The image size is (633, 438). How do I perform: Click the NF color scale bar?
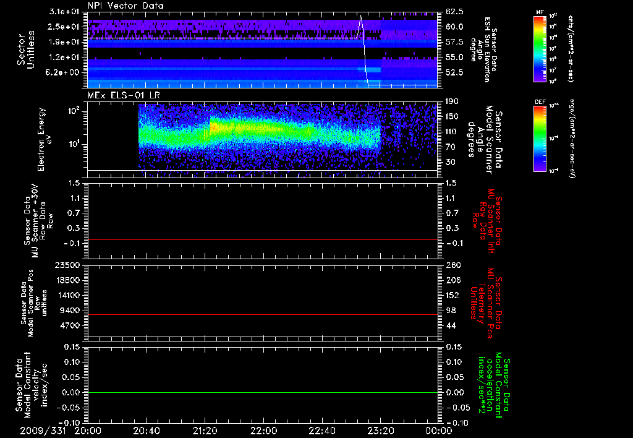(x=540, y=49)
